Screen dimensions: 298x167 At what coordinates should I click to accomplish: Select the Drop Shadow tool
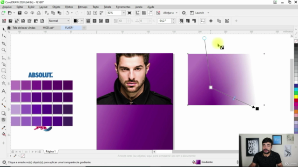click(x=4, y=113)
